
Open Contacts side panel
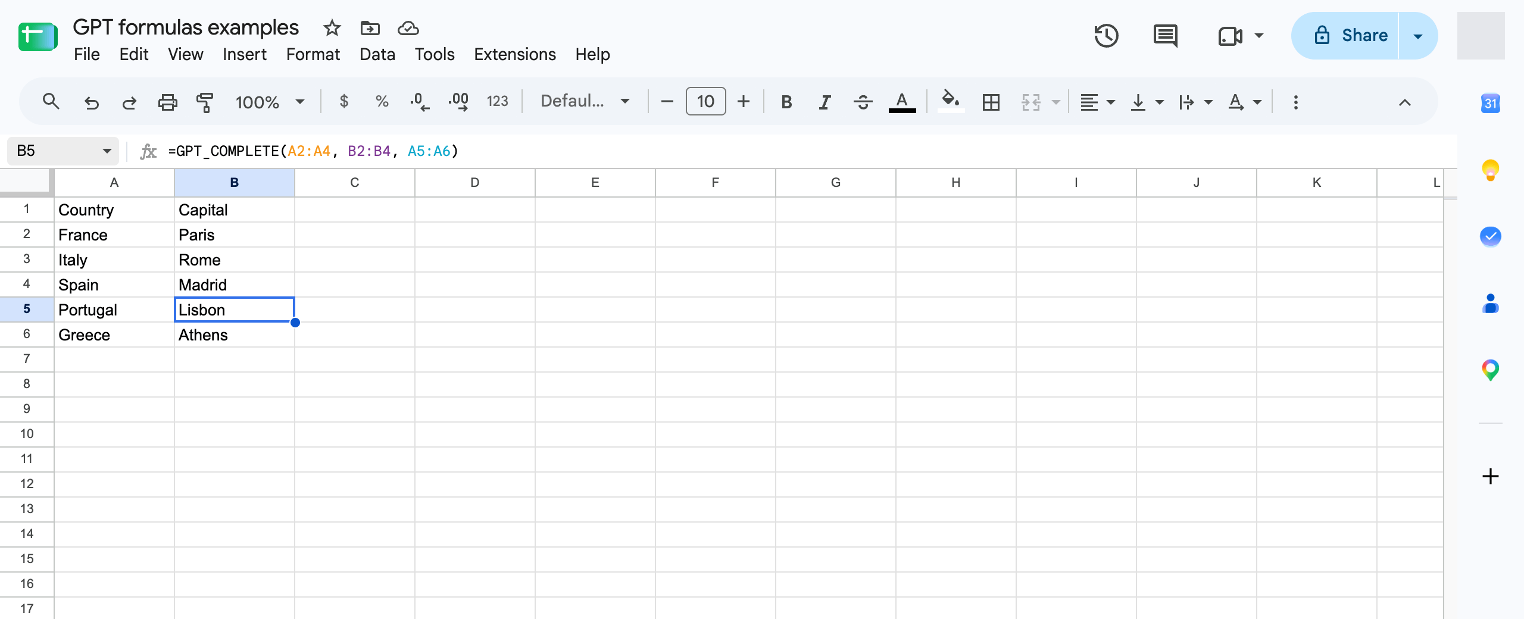[x=1490, y=304]
